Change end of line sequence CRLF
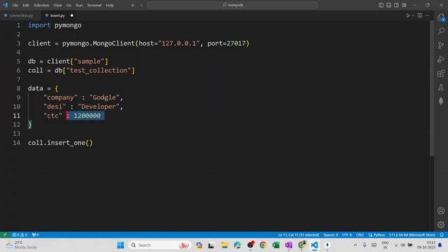This screenshot has width=448, height=252. click(x=360, y=235)
